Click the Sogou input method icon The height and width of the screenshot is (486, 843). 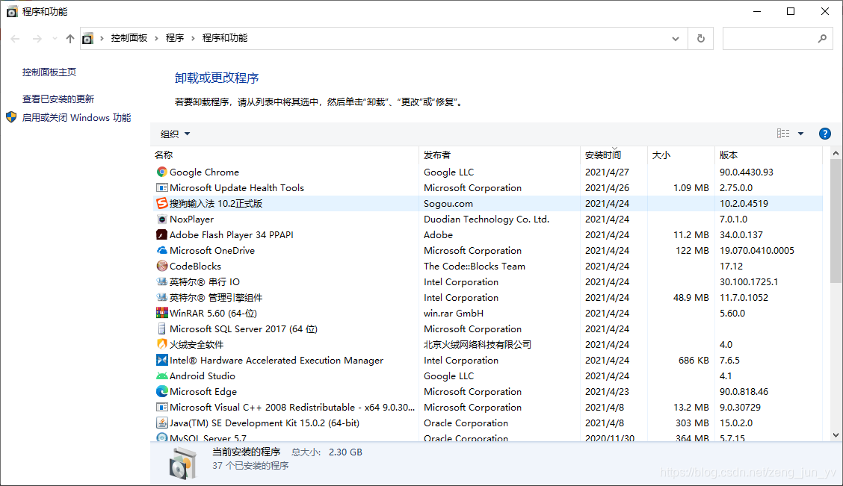click(162, 203)
